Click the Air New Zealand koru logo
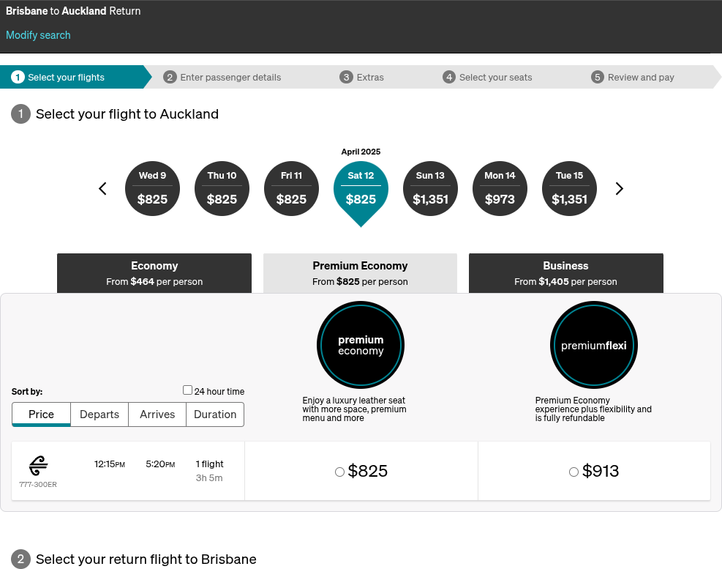This screenshot has height=569, width=722. point(38,465)
